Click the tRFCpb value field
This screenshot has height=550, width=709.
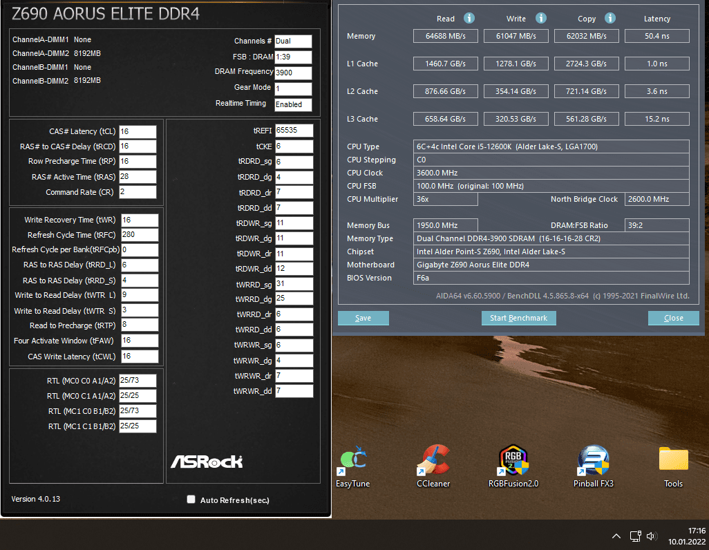140,249
